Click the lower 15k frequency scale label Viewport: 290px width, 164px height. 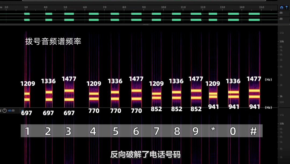[x=281, y=115]
